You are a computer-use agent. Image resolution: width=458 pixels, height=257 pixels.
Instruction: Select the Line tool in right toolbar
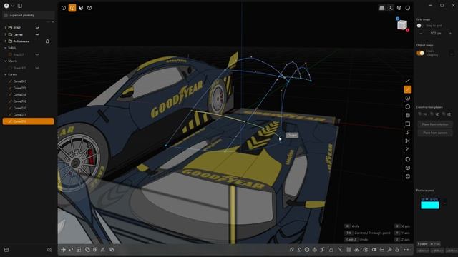(x=408, y=81)
